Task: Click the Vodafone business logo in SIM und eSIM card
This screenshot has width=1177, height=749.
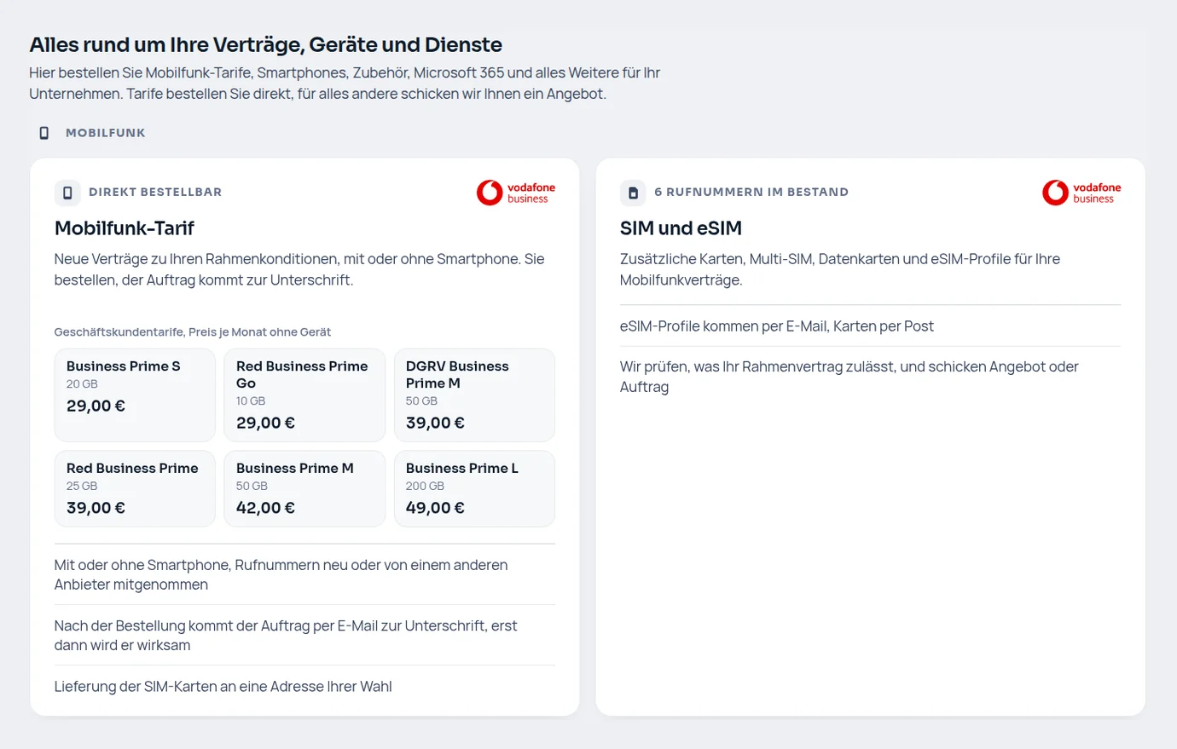Action: [1081, 193]
